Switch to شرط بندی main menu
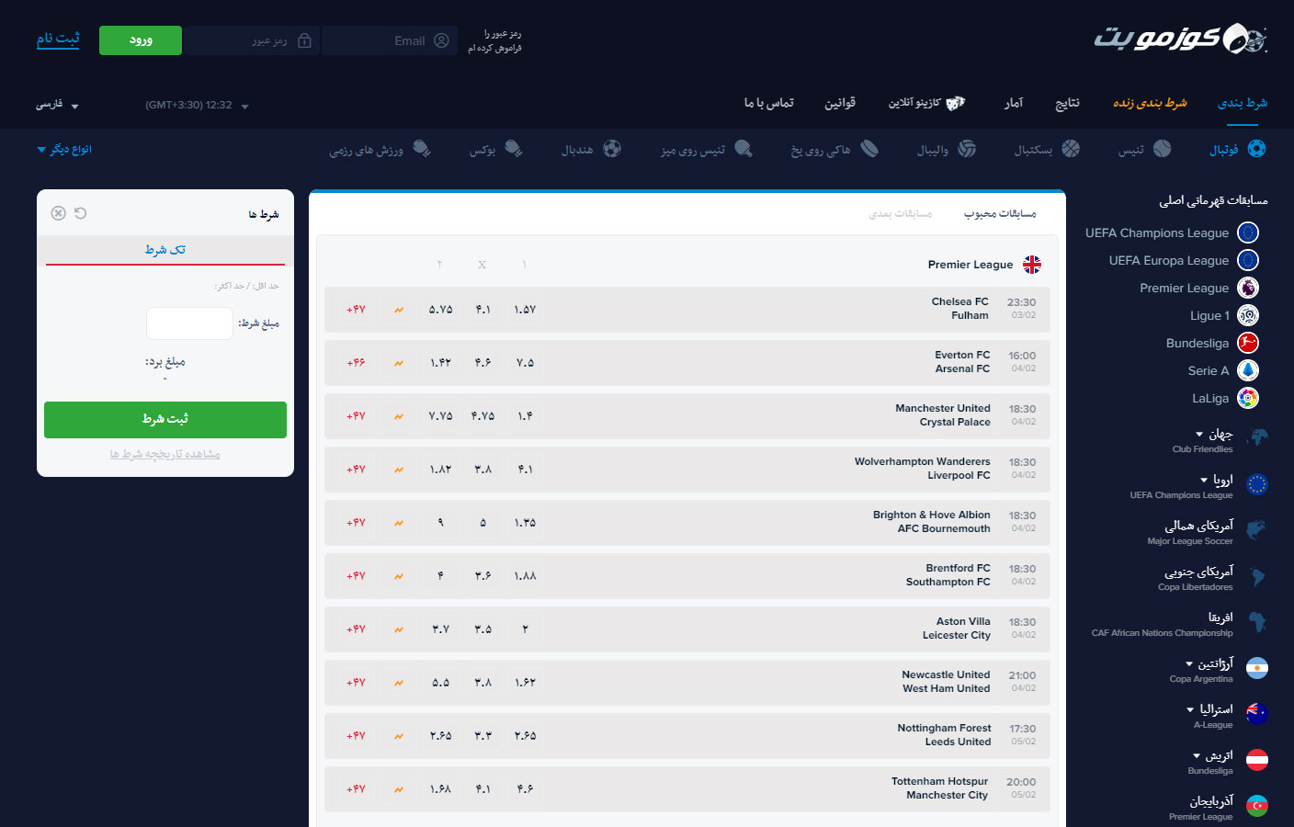The height and width of the screenshot is (827, 1294). [1243, 103]
